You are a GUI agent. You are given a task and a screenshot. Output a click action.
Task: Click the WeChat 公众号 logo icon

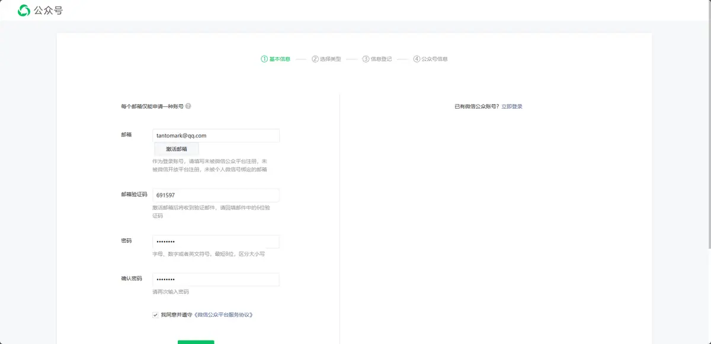24,10
